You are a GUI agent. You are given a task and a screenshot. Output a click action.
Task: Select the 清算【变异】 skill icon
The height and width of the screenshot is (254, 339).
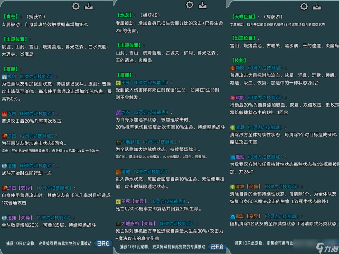point(232,187)
